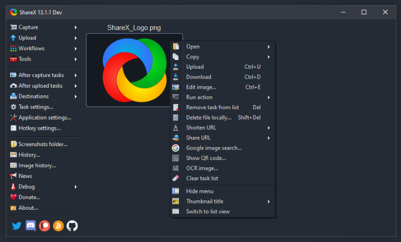The image size is (401, 242).
Task: Click the Delete file locally icon
Action: point(176,117)
